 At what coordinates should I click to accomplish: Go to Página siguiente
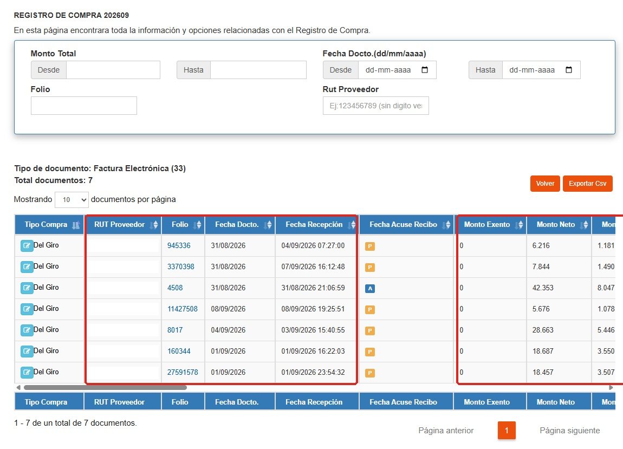[570, 431]
